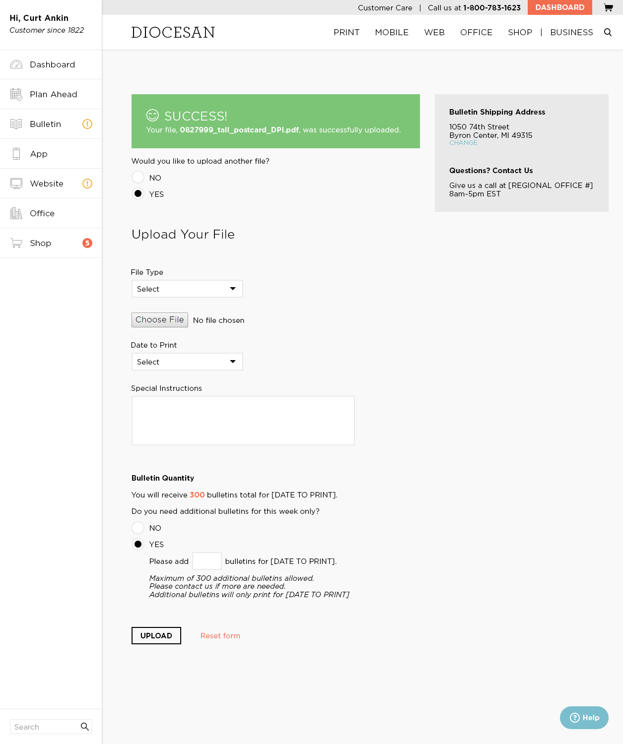Click the Reset form link
This screenshot has height=744, width=623.
pos(220,636)
